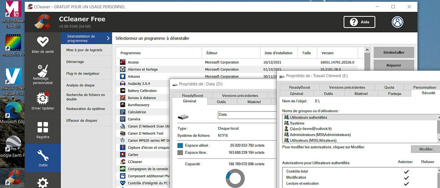
Task: Click the Modifier... permissions button
Action: (425, 149)
